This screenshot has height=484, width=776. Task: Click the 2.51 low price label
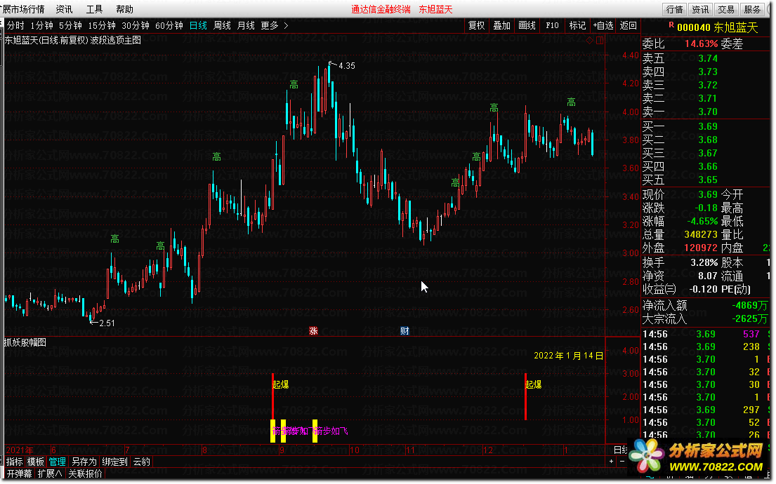pyautogui.click(x=107, y=323)
